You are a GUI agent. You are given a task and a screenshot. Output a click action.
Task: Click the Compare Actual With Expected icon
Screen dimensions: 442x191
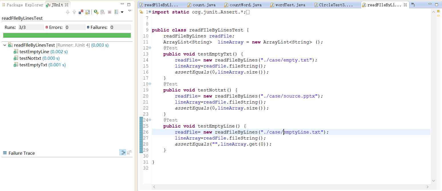pyautogui.click(x=129, y=153)
